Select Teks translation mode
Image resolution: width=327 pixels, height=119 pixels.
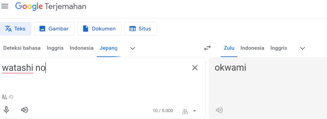click(x=16, y=29)
